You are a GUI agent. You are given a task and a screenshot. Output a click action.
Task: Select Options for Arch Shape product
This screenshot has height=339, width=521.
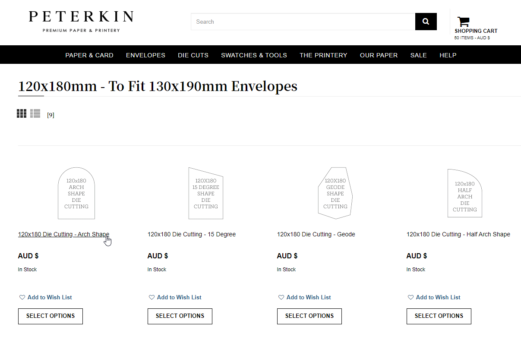click(x=51, y=316)
